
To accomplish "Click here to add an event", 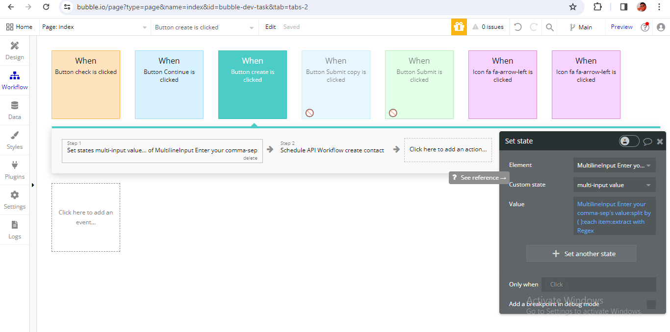I will point(86,217).
